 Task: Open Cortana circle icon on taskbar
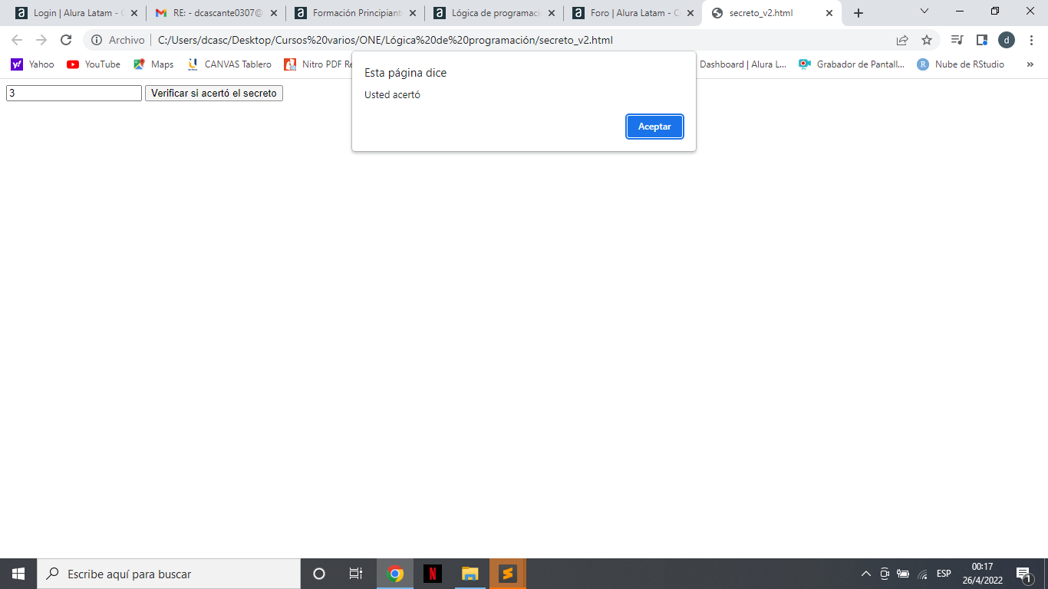pos(319,574)
